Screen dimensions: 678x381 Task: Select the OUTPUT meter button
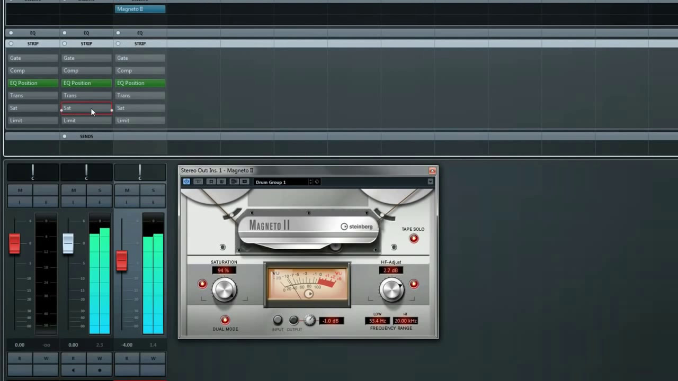[293, 320]
